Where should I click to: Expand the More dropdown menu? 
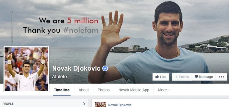(164, 90)
